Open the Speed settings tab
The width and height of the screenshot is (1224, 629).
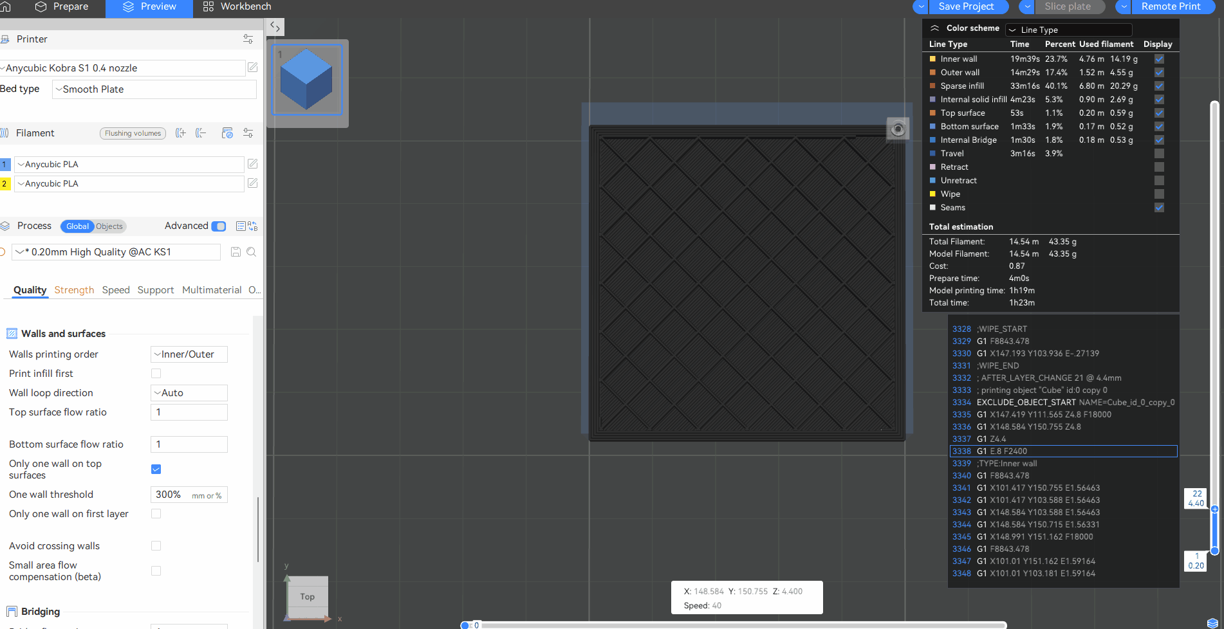click(116, 290)
